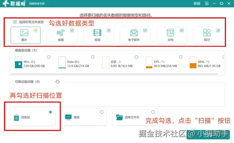Click the 图片 picture type icon

[24, 33]
